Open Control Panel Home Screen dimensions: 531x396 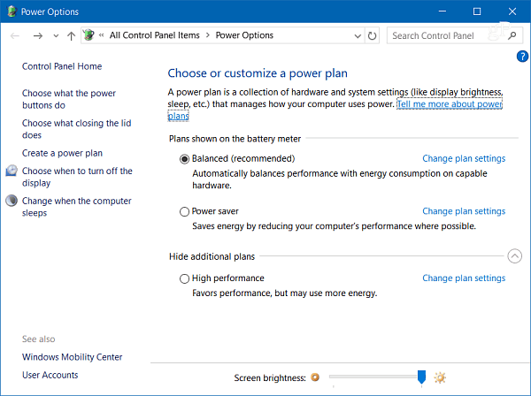click(62, 66)
